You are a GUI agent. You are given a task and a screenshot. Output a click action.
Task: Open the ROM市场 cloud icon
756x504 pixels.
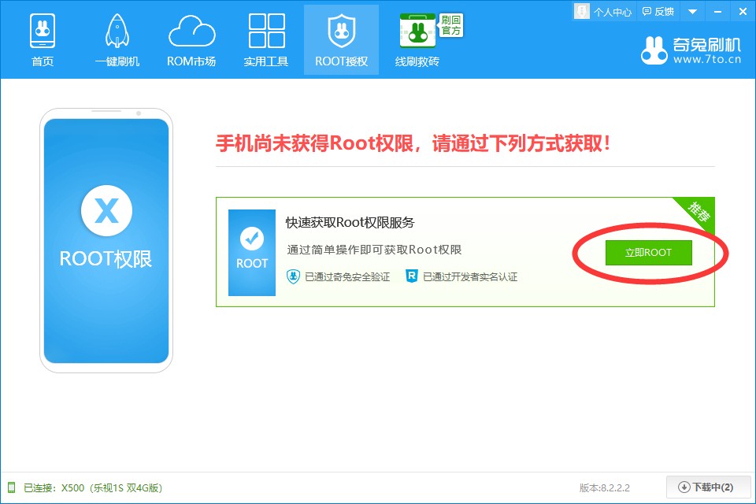pyautogui.click(x=191, y=32)
